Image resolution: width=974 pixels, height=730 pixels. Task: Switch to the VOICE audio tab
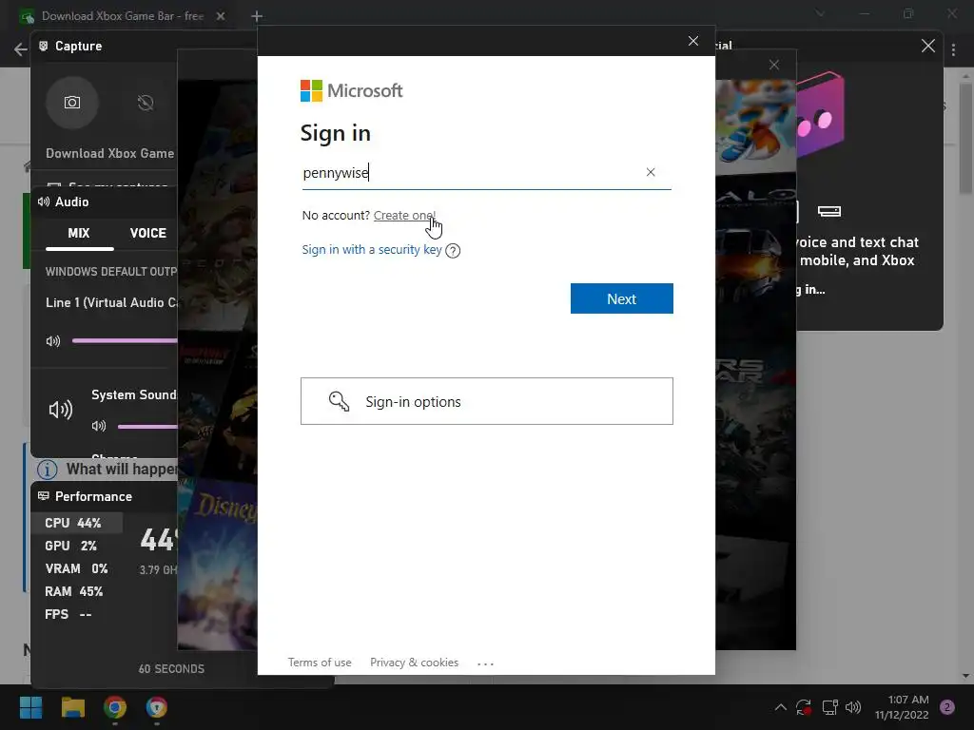pyautogui.click(x=147, y=234)
